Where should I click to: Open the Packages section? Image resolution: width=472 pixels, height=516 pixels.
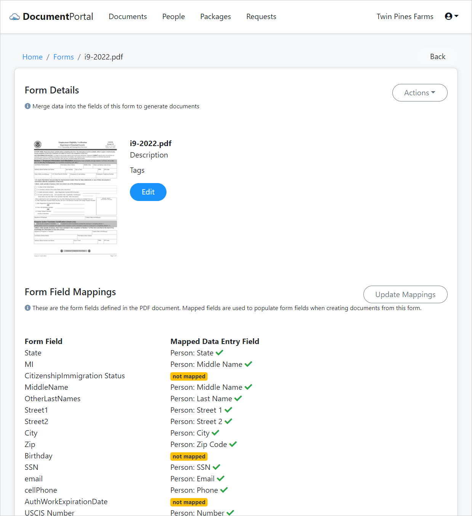pyautogui.click(x=215, y=16)
